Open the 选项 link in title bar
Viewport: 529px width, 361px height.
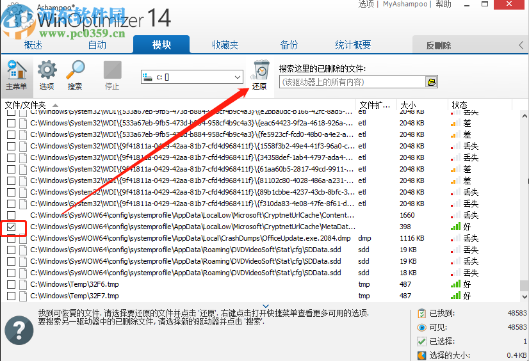(x=366, y=4)
